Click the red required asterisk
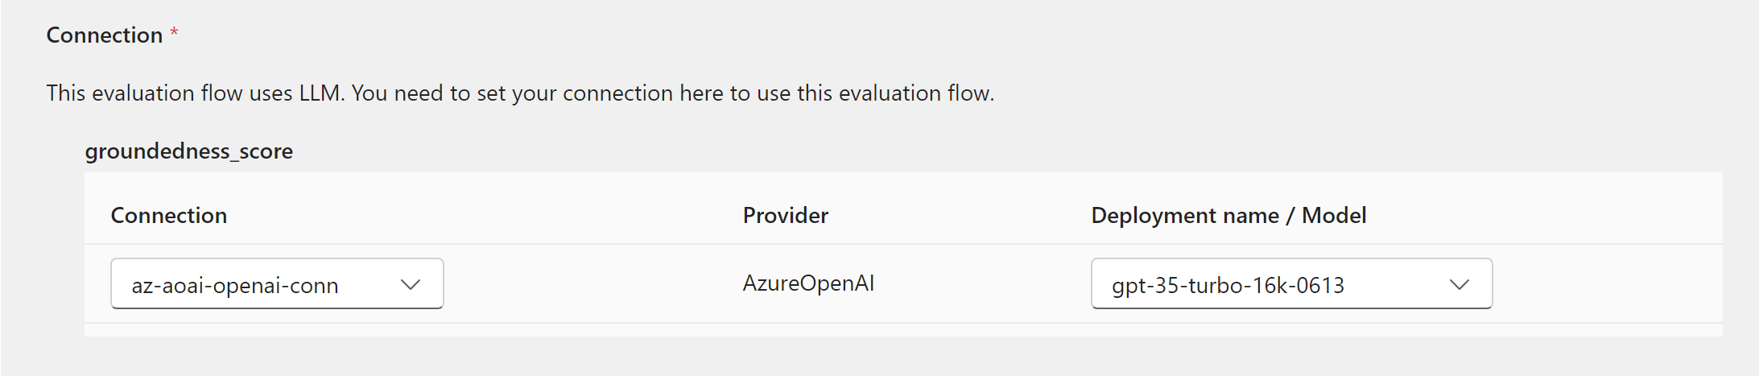Screen dimensions: 1759x376 174,32
